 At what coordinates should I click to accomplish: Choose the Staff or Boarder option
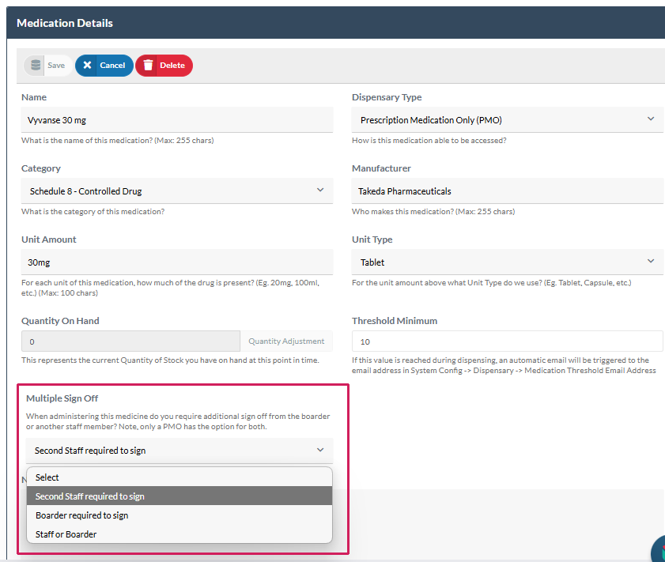point(179,534)
